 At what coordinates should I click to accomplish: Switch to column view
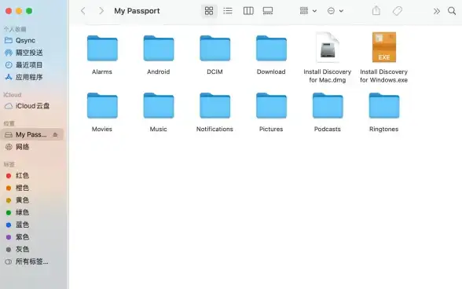point(248,11)
